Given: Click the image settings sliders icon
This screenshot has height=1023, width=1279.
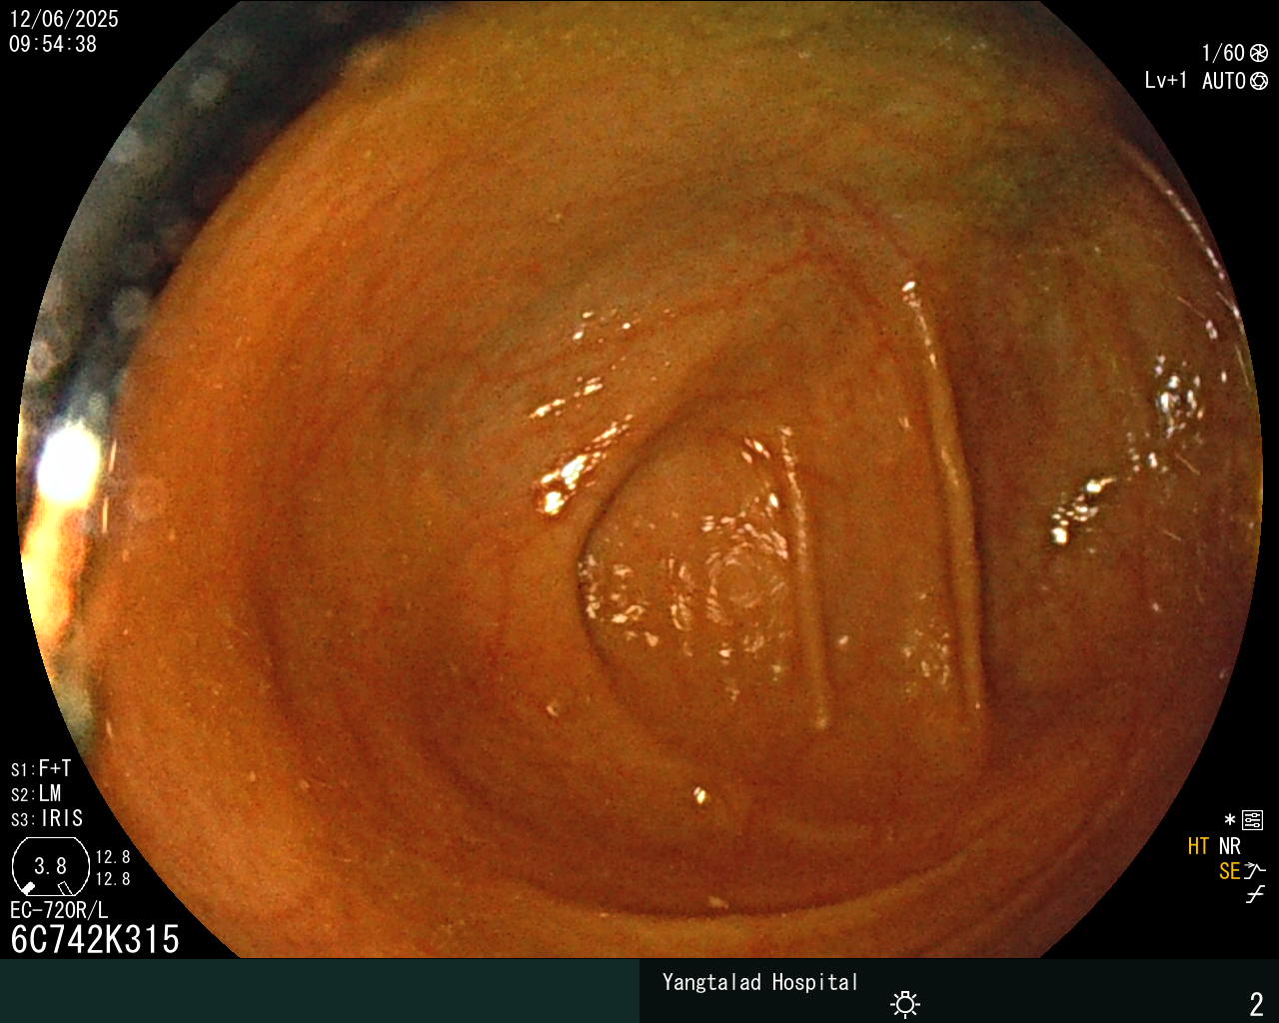Looking at the screenshot, I should coord(1252,820).
